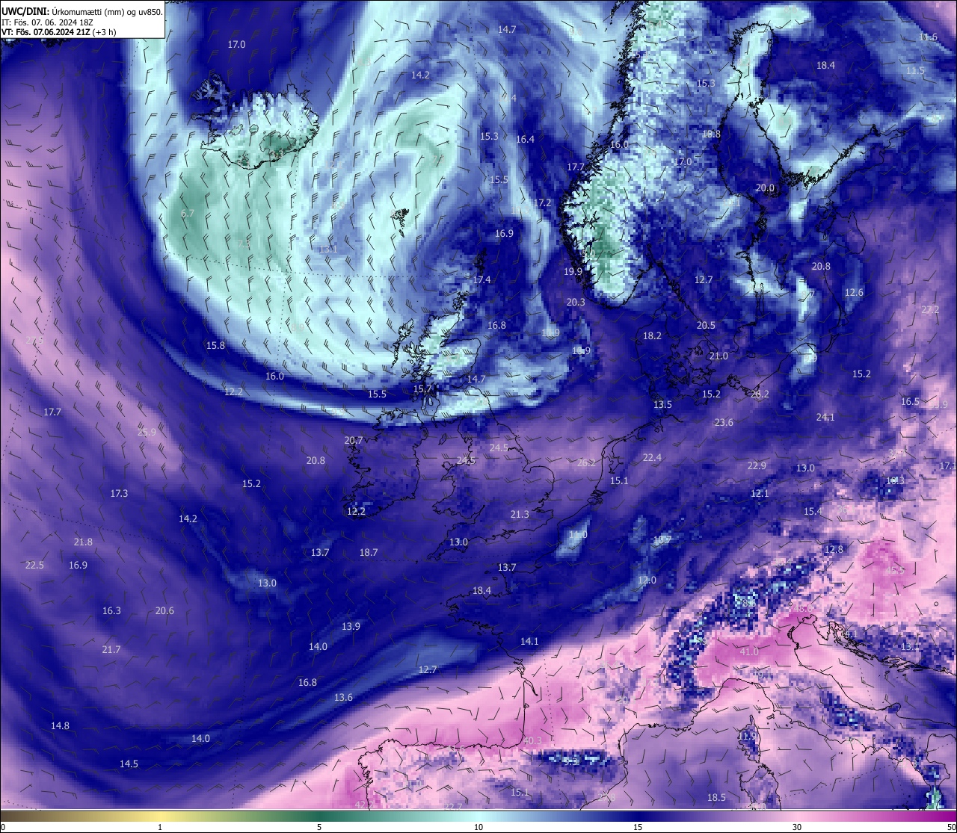
Task: Click the map value 18.2
Action: (652, 335)
